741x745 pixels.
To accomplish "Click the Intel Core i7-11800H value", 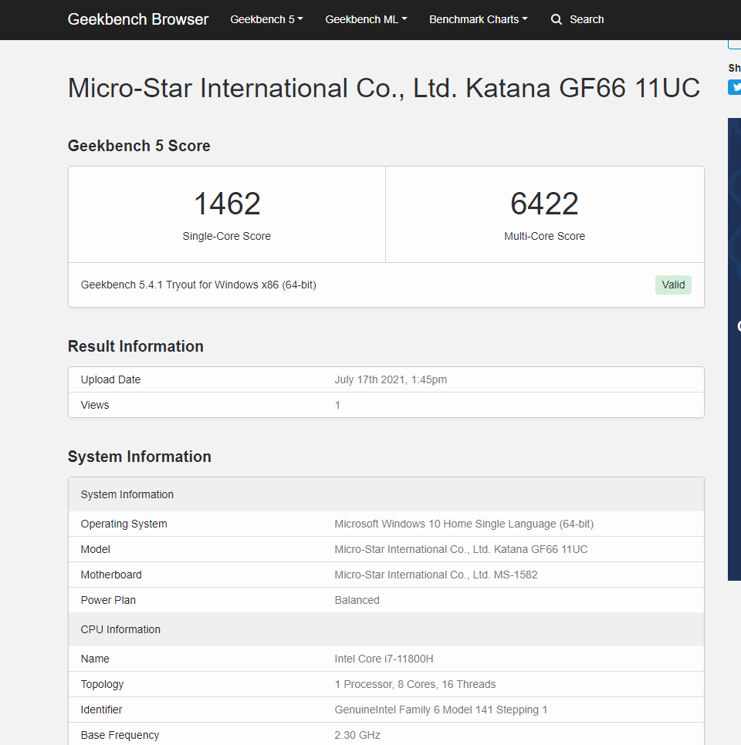I will tap(384, 659).
